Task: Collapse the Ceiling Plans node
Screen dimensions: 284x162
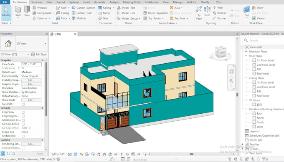Action: 246,78
